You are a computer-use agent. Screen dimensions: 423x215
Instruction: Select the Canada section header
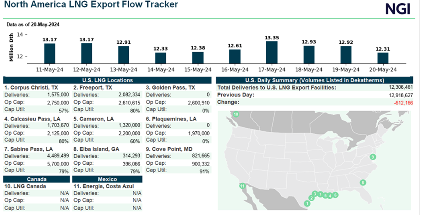[x=37, y=179]
